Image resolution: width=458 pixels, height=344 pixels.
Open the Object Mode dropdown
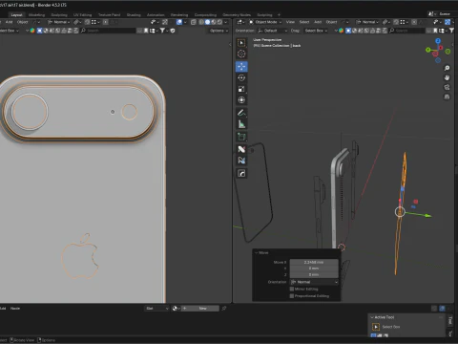tap(265, 22)
